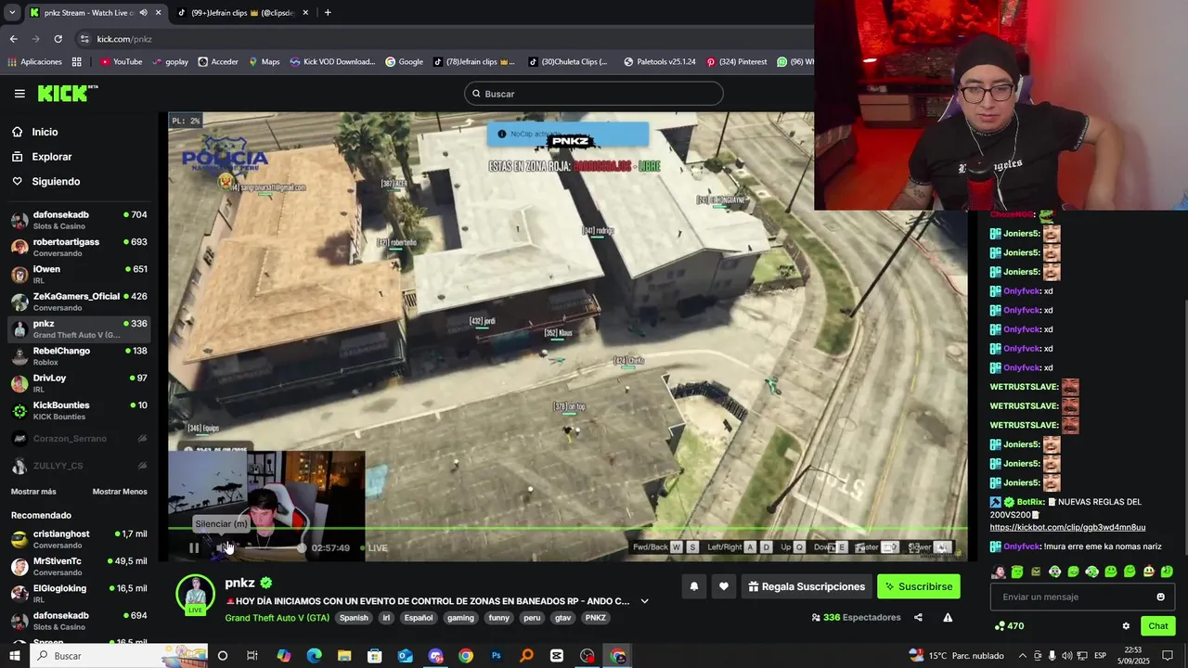The image size is (1188, 668).
Task: Open the Kick hamburger sidebar menu
Action: point(19,94)
